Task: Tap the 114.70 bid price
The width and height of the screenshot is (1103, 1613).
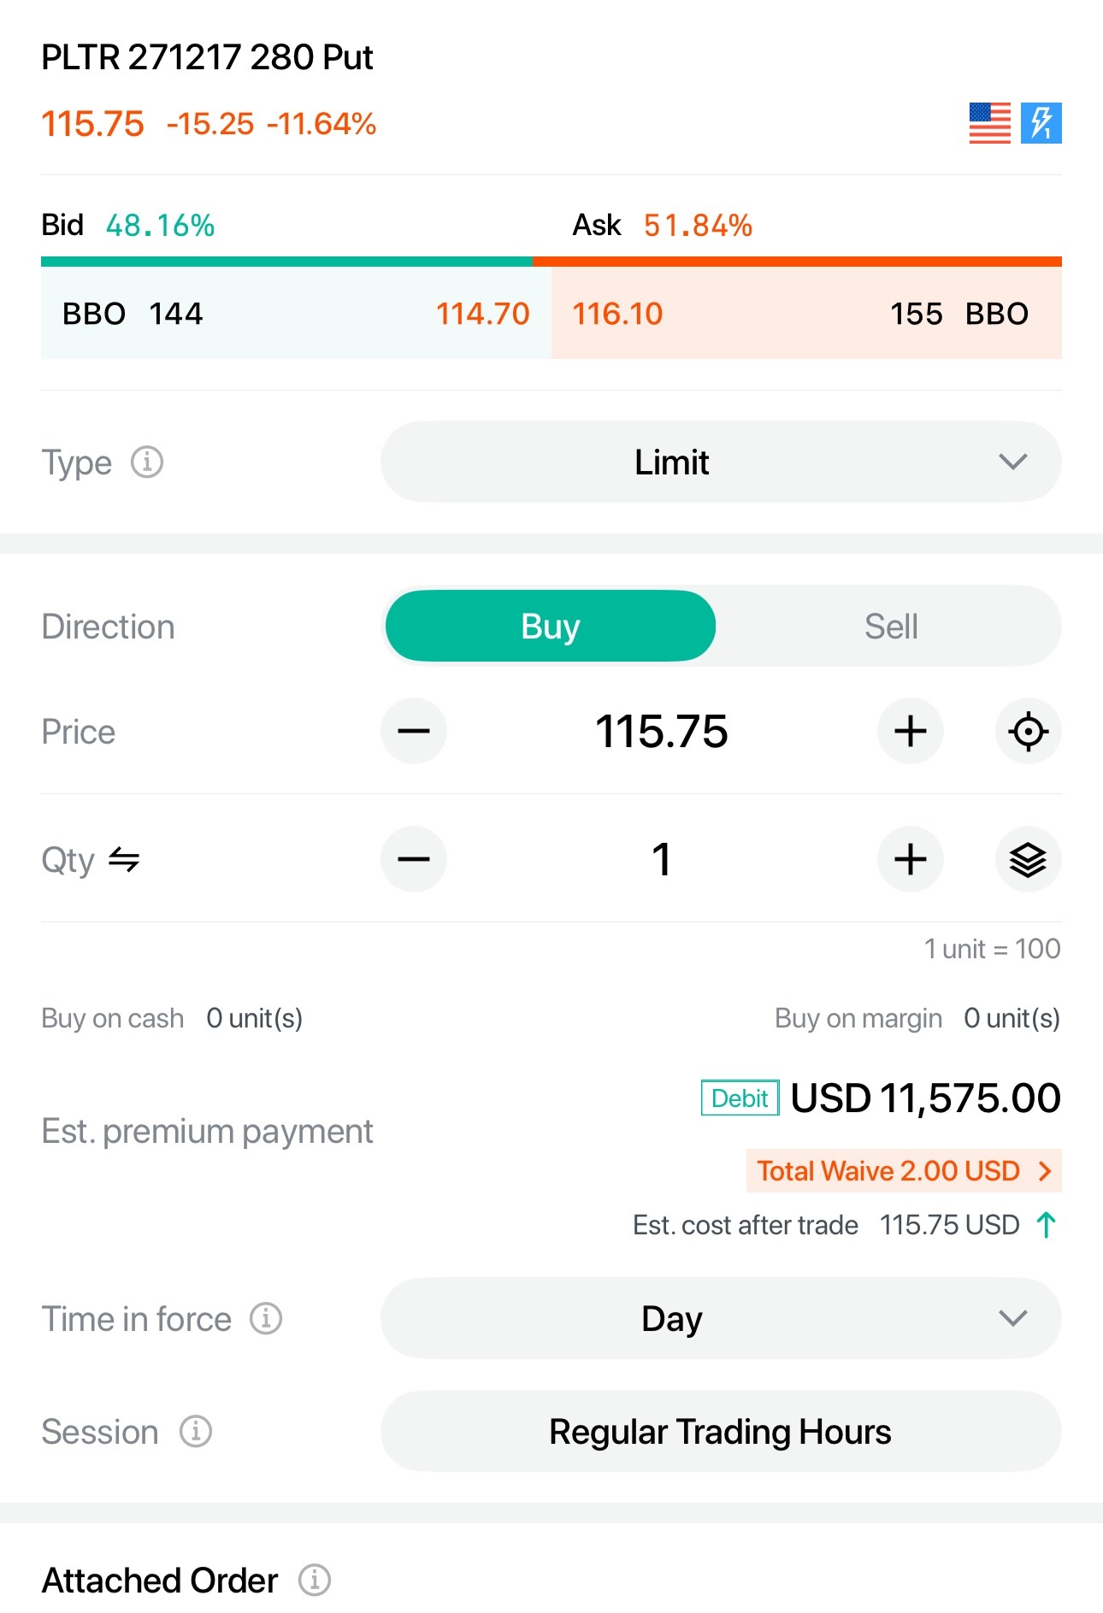Action: click(x=483, y=314)
